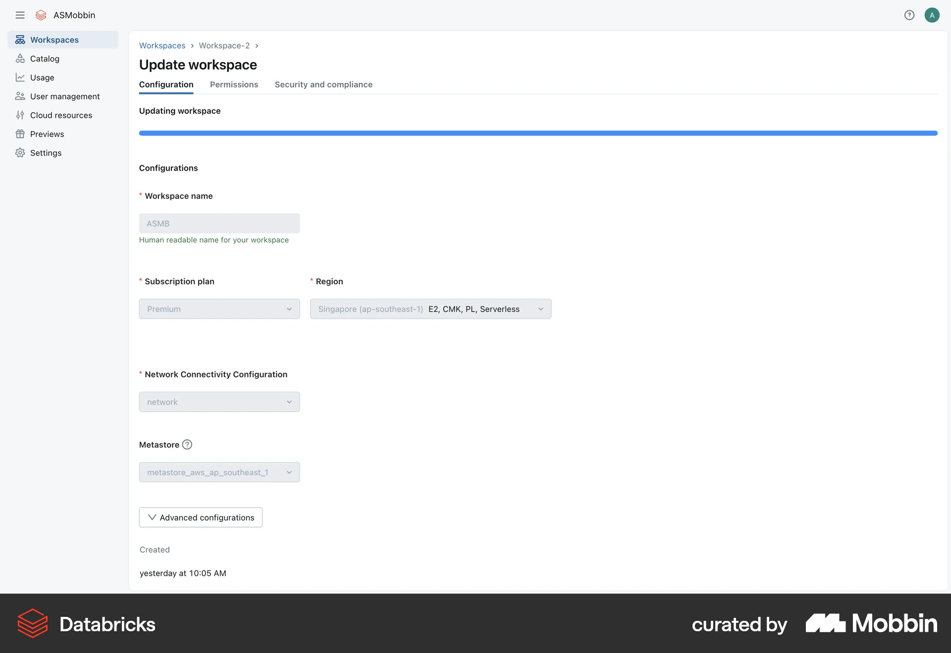Click the account avatar circle
The image size is (951, 653).
933,15
